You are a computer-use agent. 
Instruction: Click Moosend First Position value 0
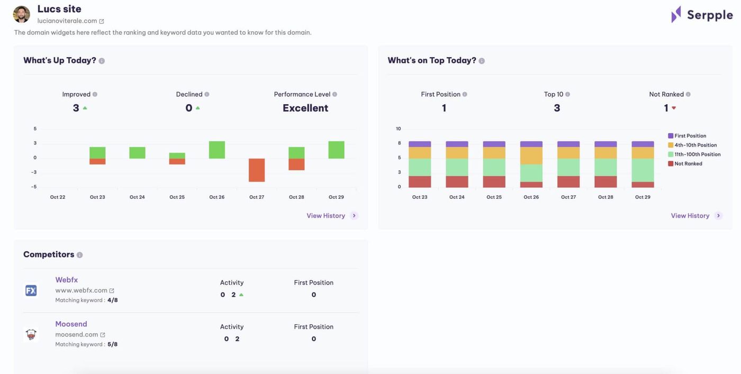point(314,339)
